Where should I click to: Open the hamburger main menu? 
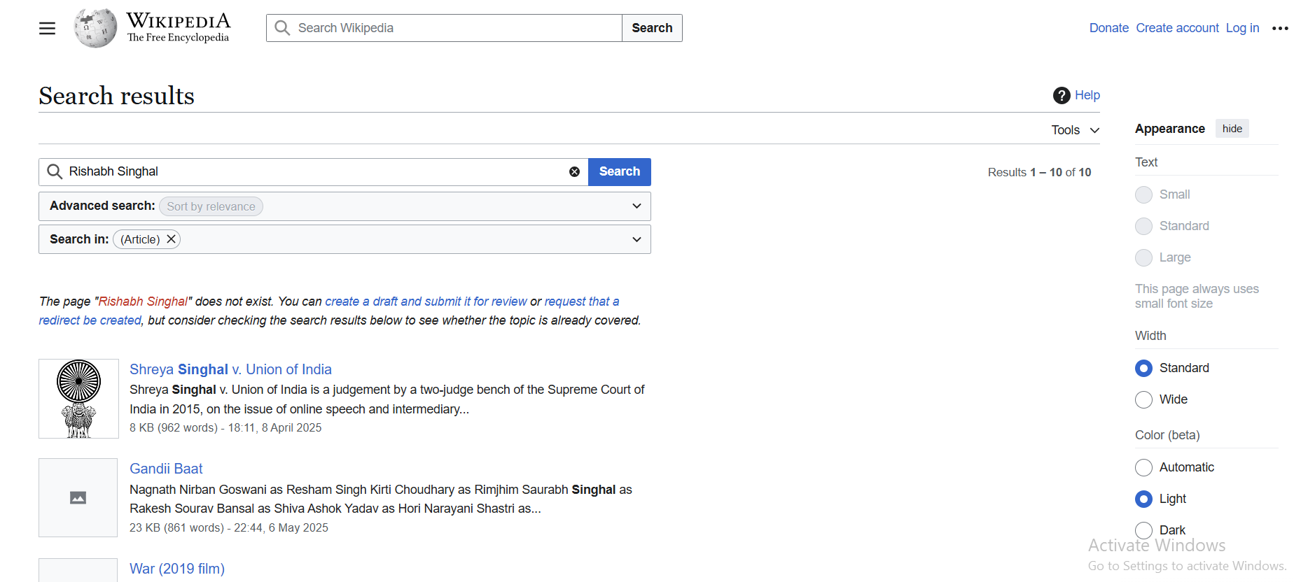pos(47,28)
